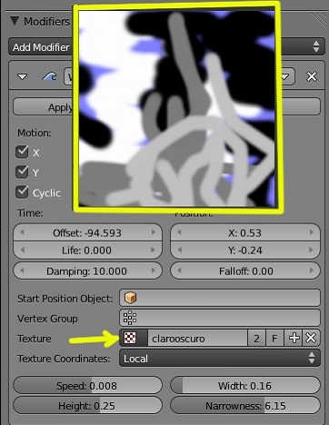Click the Life 0.000 field
Image resolution: width=329 pixels, height=425 pixels.
click(x=87, y=250)
